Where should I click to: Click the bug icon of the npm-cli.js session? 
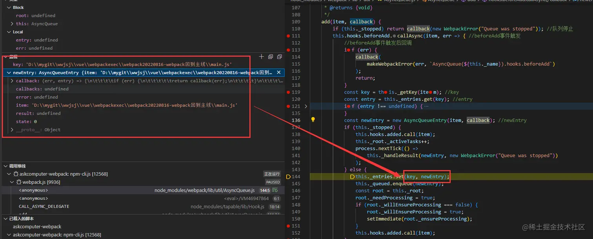click(16, 174)
